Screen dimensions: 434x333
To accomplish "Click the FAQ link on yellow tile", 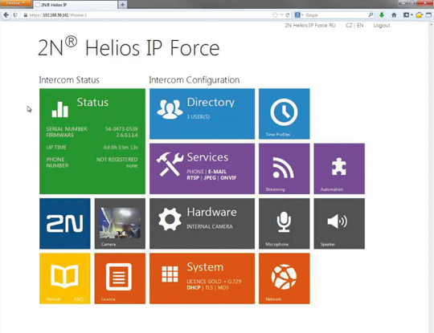I will tap(79, 299).
